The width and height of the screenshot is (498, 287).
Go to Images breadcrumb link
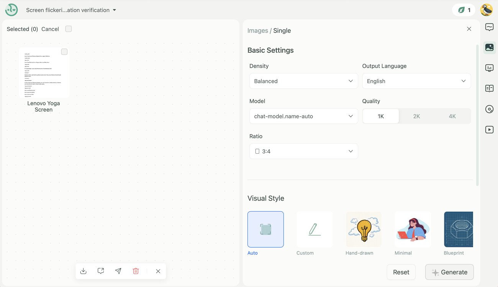(x=258, y=31)
